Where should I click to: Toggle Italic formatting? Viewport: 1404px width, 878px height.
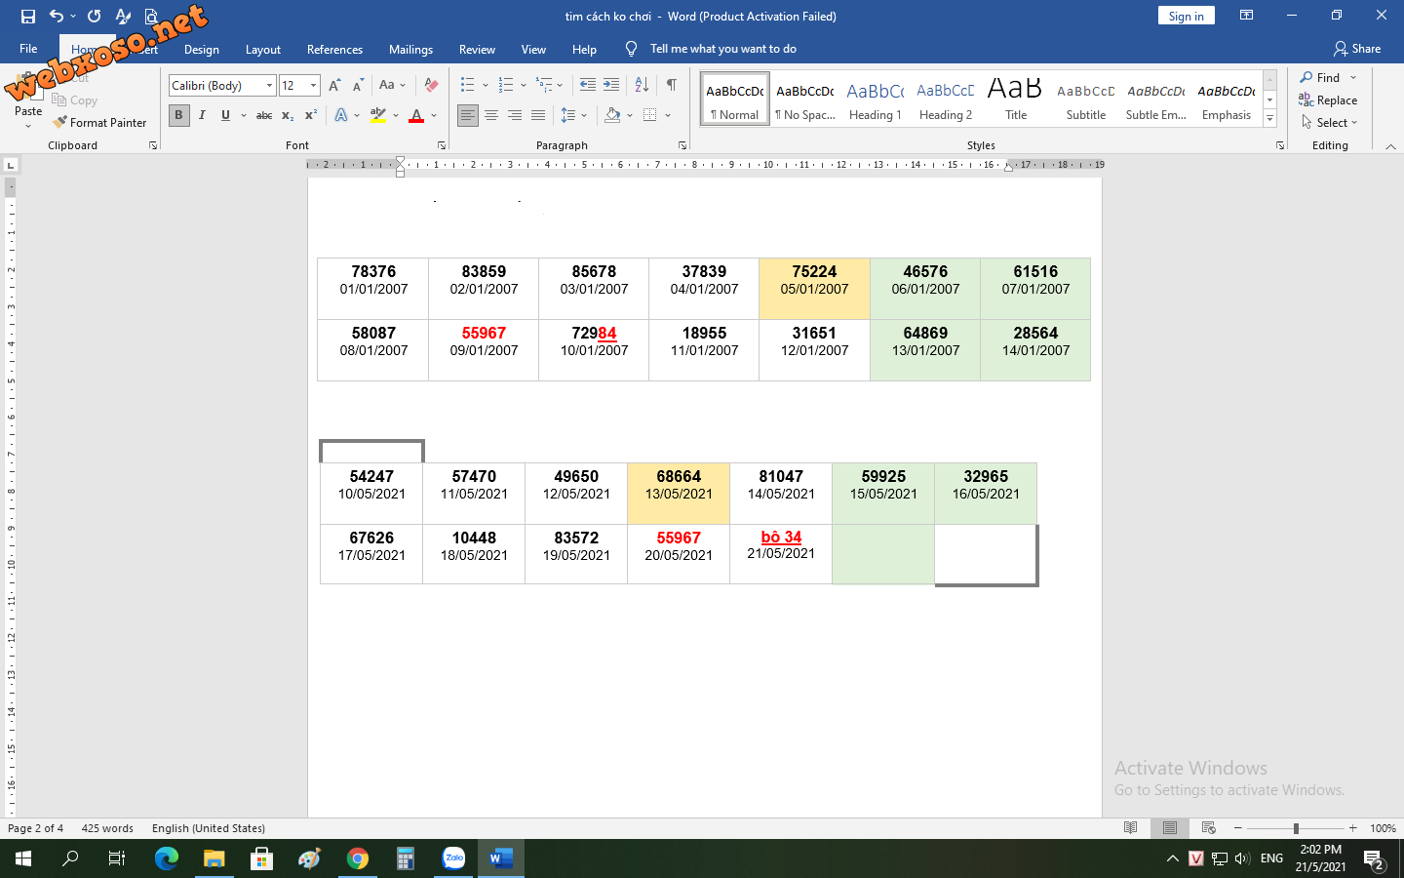(202, 115)
